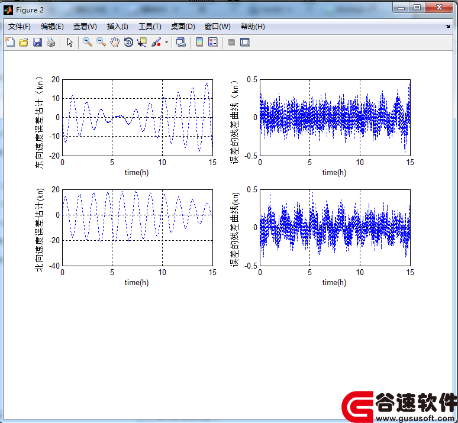The image size is (458, 423).
Task: Open the 插入(I) menu
Action: point(117,27)
